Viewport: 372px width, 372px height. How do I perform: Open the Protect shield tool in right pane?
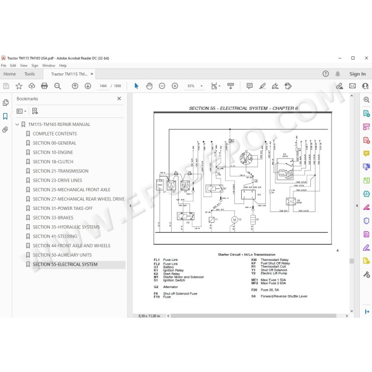point(366,221)
